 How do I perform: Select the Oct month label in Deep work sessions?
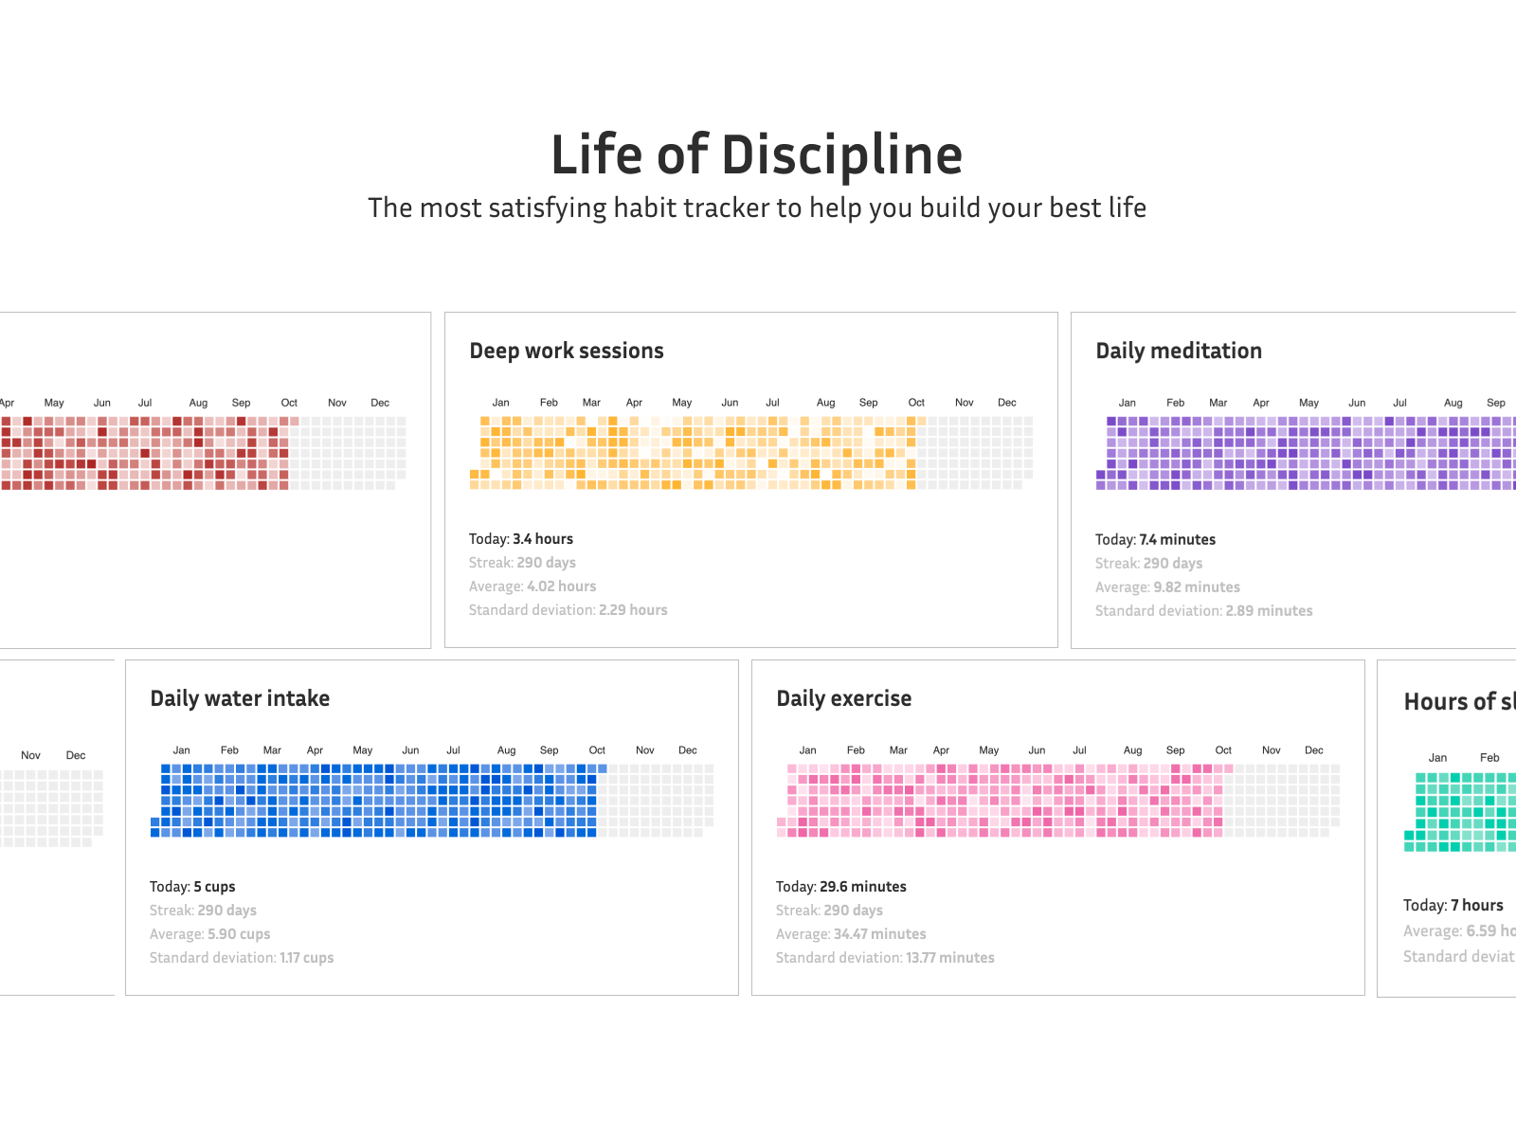[x=915, y=402]
